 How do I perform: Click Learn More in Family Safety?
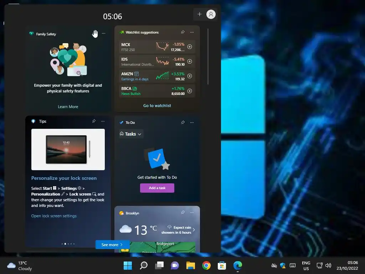(68, 107)
